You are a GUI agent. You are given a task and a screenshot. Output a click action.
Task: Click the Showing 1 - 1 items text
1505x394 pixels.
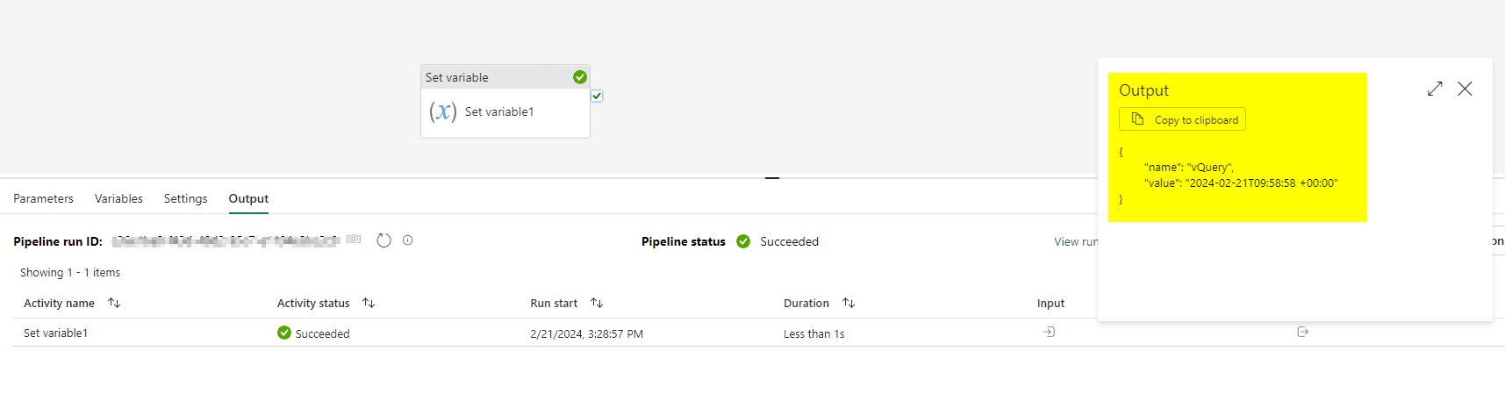point(70,272)
